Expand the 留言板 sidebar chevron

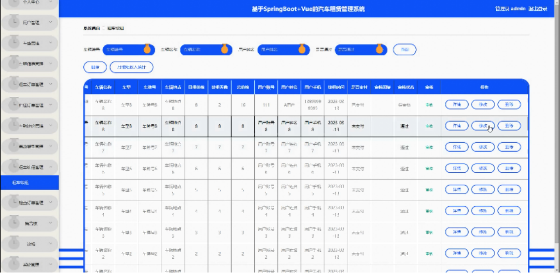[x=50, y=224]
